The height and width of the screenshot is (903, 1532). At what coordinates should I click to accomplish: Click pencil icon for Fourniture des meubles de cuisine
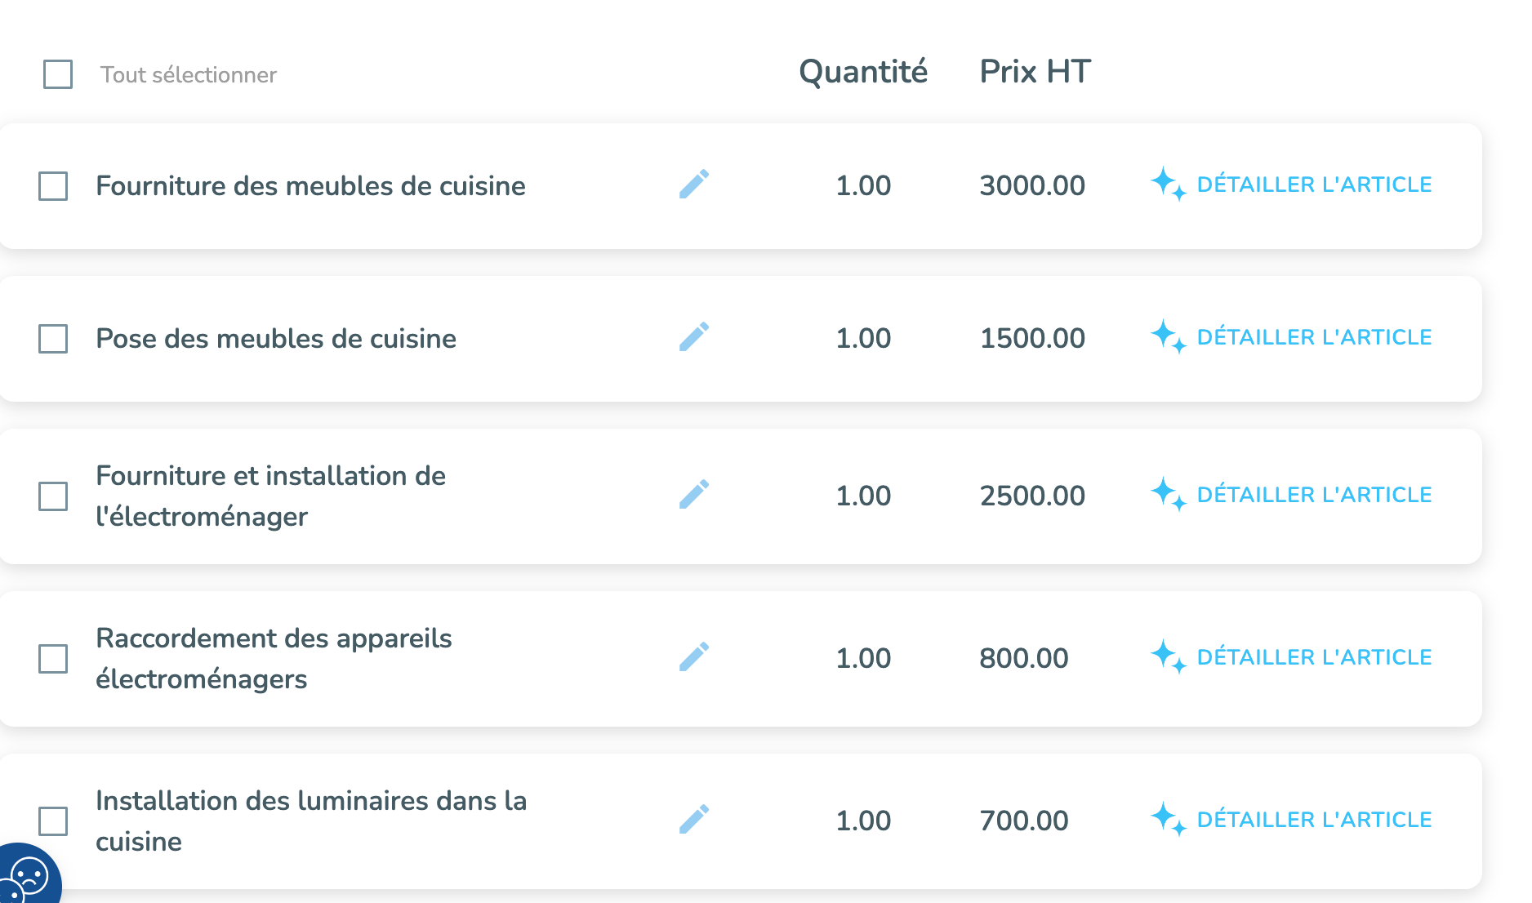click(x=694, y=185)
